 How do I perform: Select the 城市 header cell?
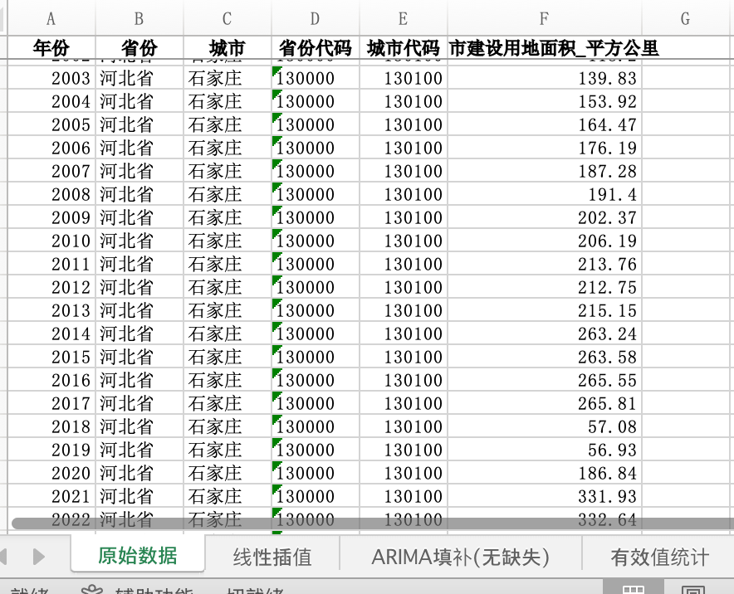coord(228,48)
